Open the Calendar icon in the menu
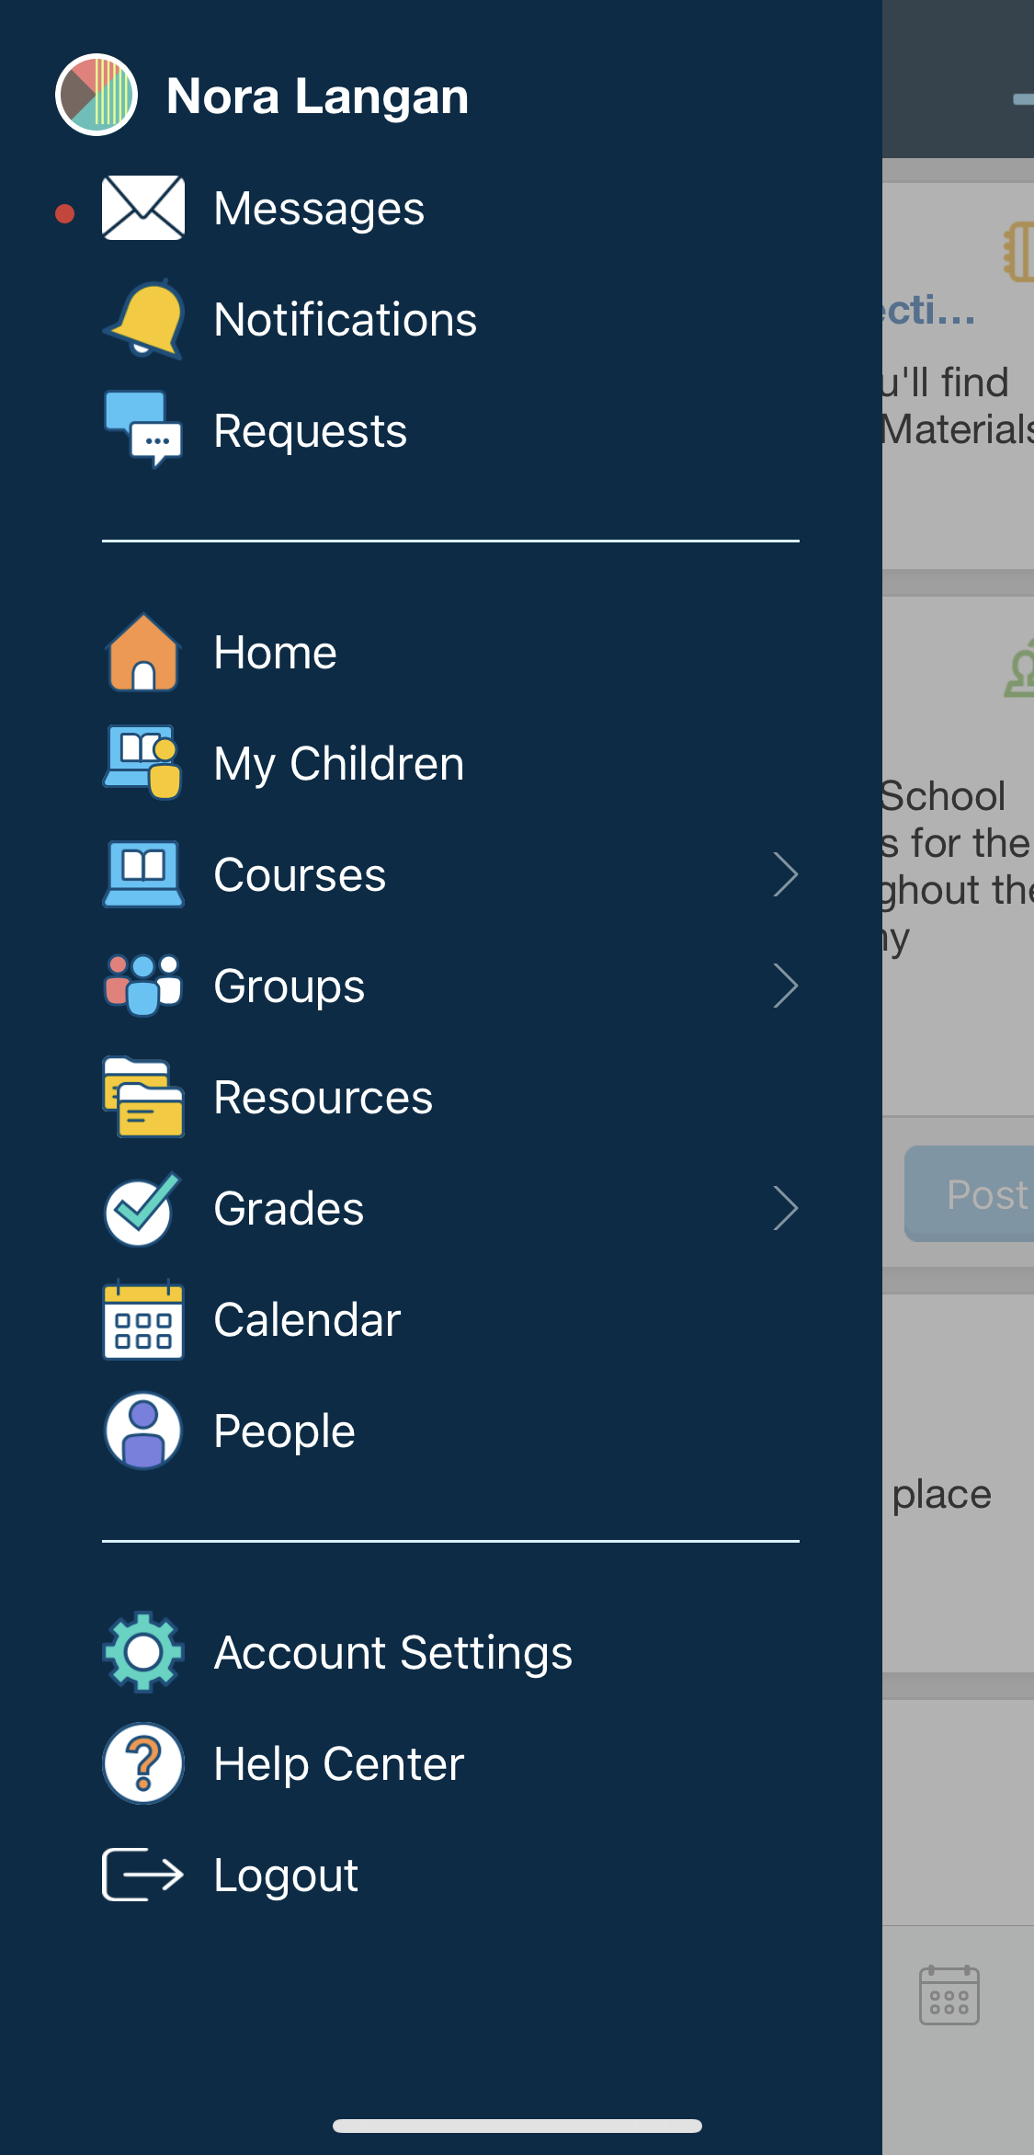1034x2155 pixels. (142, 1319)
